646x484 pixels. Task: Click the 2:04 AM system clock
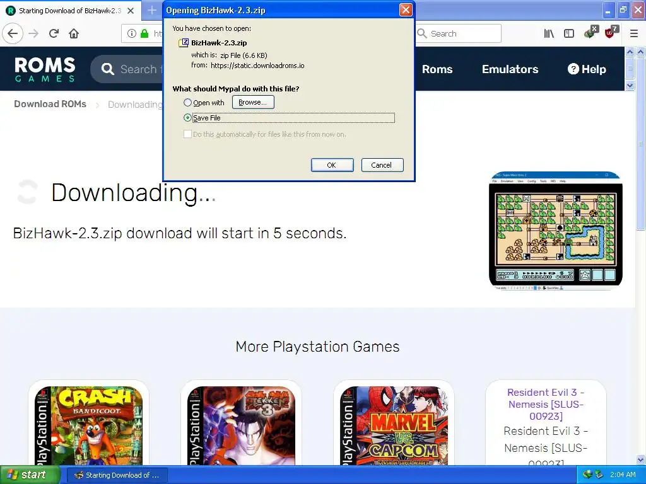623,475
